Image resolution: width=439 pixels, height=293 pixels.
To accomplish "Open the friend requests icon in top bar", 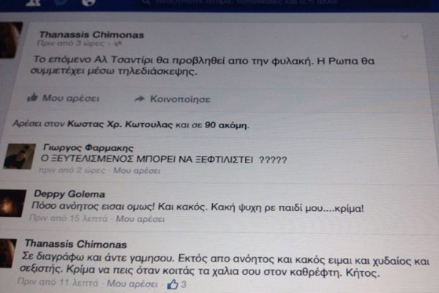I will click(33, 2).
